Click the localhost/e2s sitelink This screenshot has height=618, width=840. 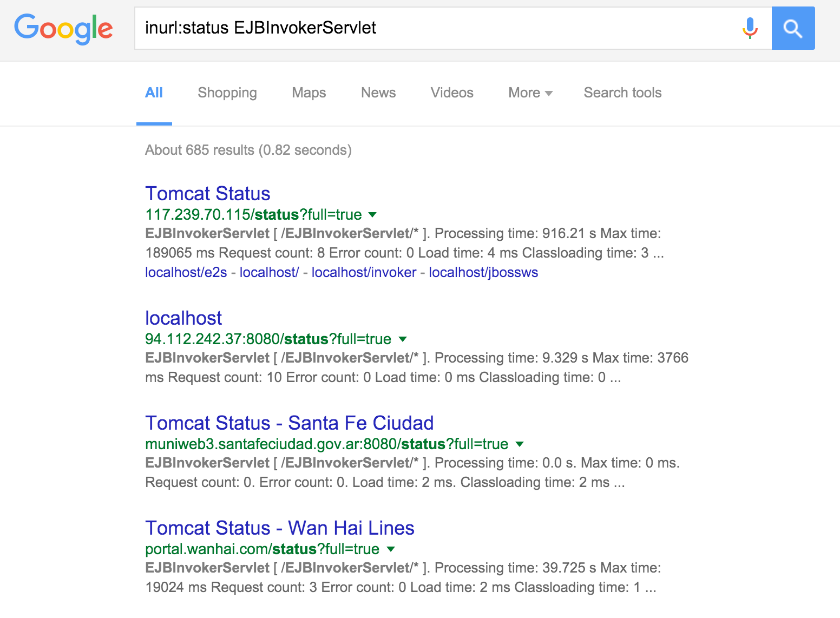(x=186, y=272)
